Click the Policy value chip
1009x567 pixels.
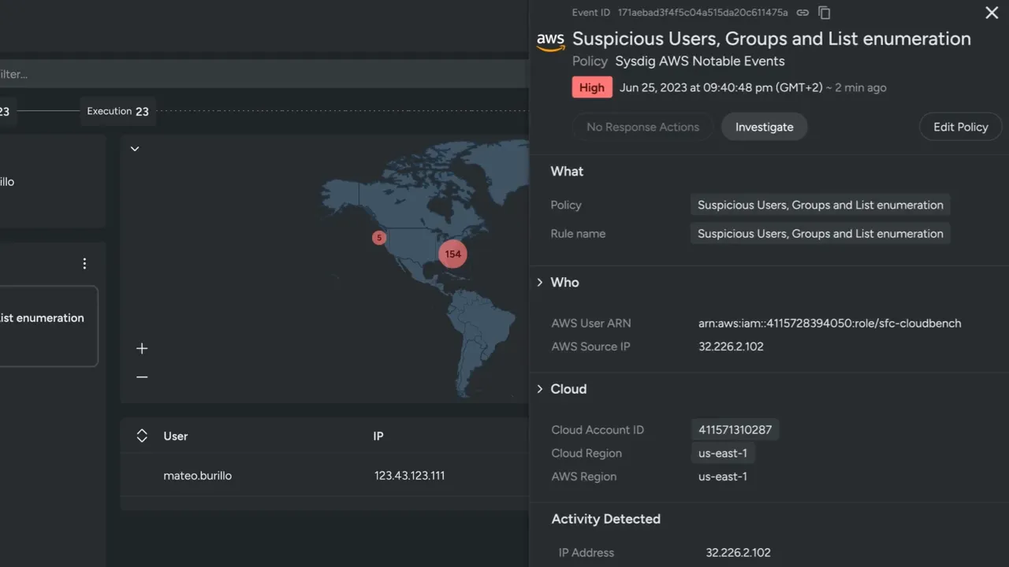pos(820,205)
